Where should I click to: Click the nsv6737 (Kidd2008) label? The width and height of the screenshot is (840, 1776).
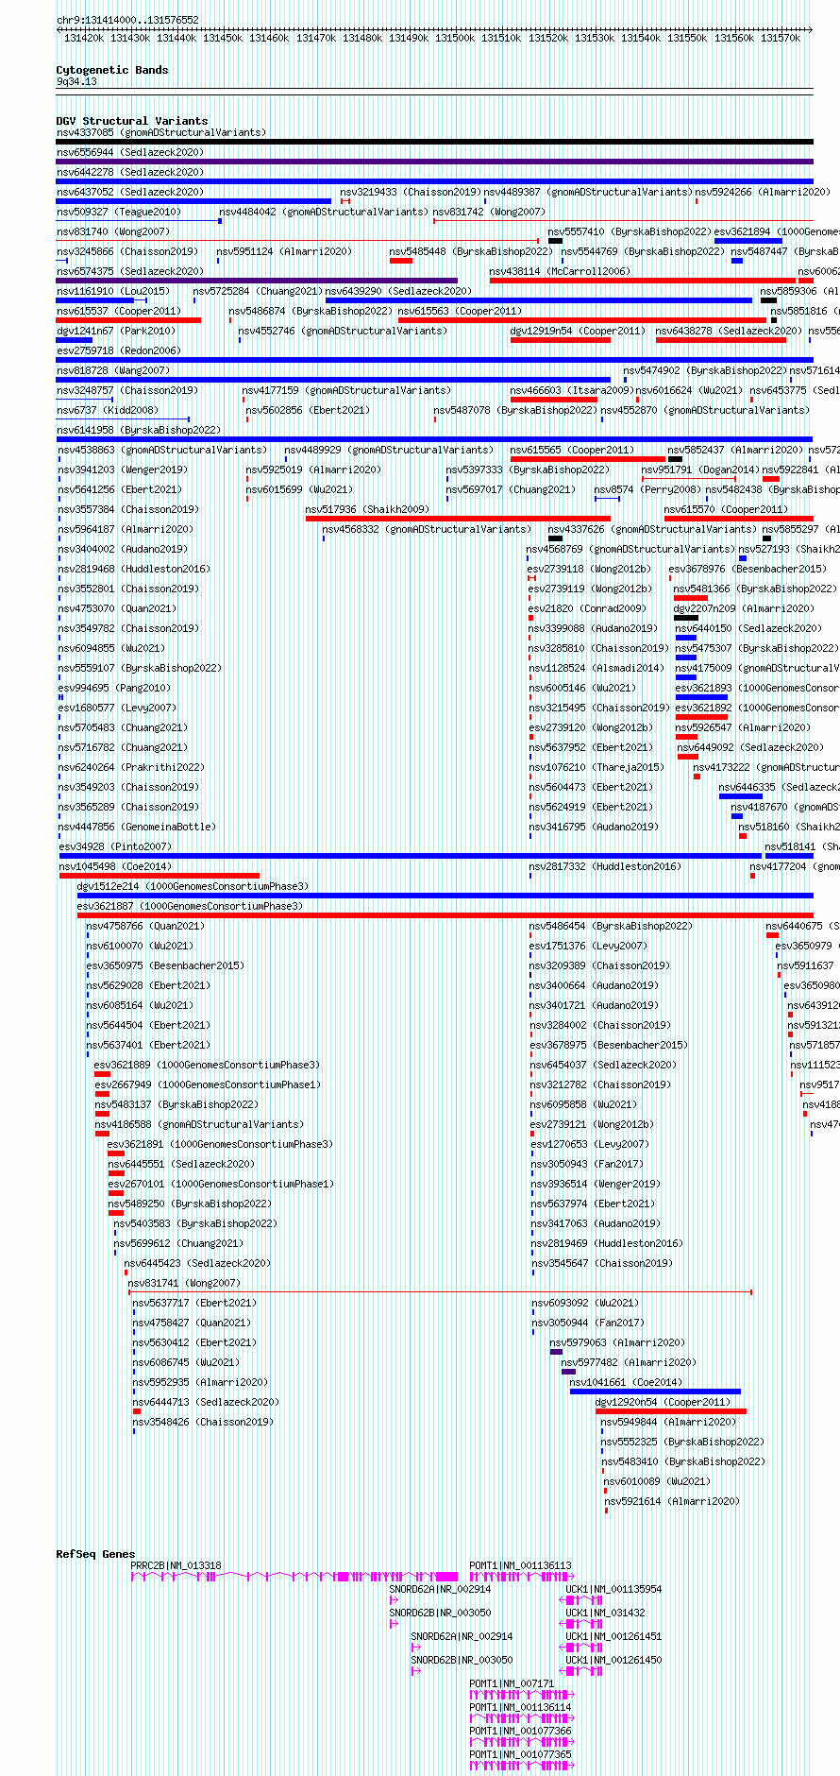(108, 410)
